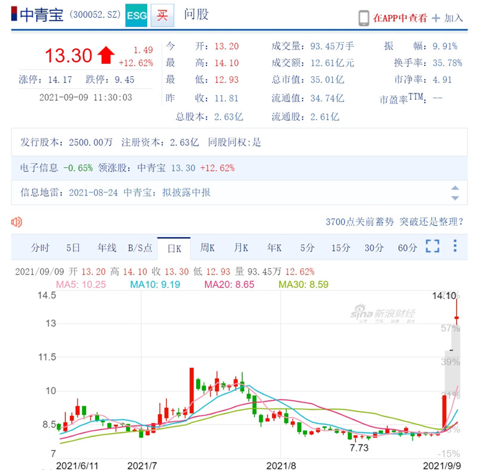The height and width of the screenshot is (470, 477).
Task: Switch to the 60分 chart tab
Action: 407,248
